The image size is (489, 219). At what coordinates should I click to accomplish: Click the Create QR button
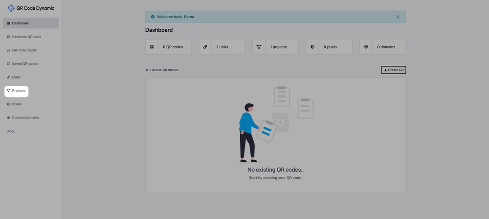click(x=394, y=70)
